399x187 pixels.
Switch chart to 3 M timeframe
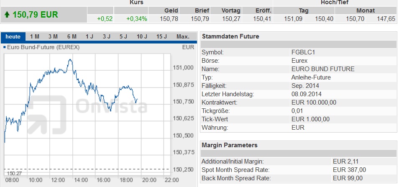pyautogui.click(x=53, y=36)
